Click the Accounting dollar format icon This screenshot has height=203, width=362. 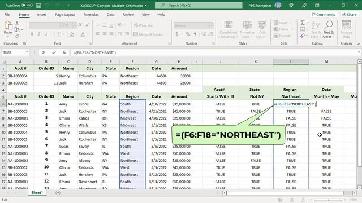[177, 34]
